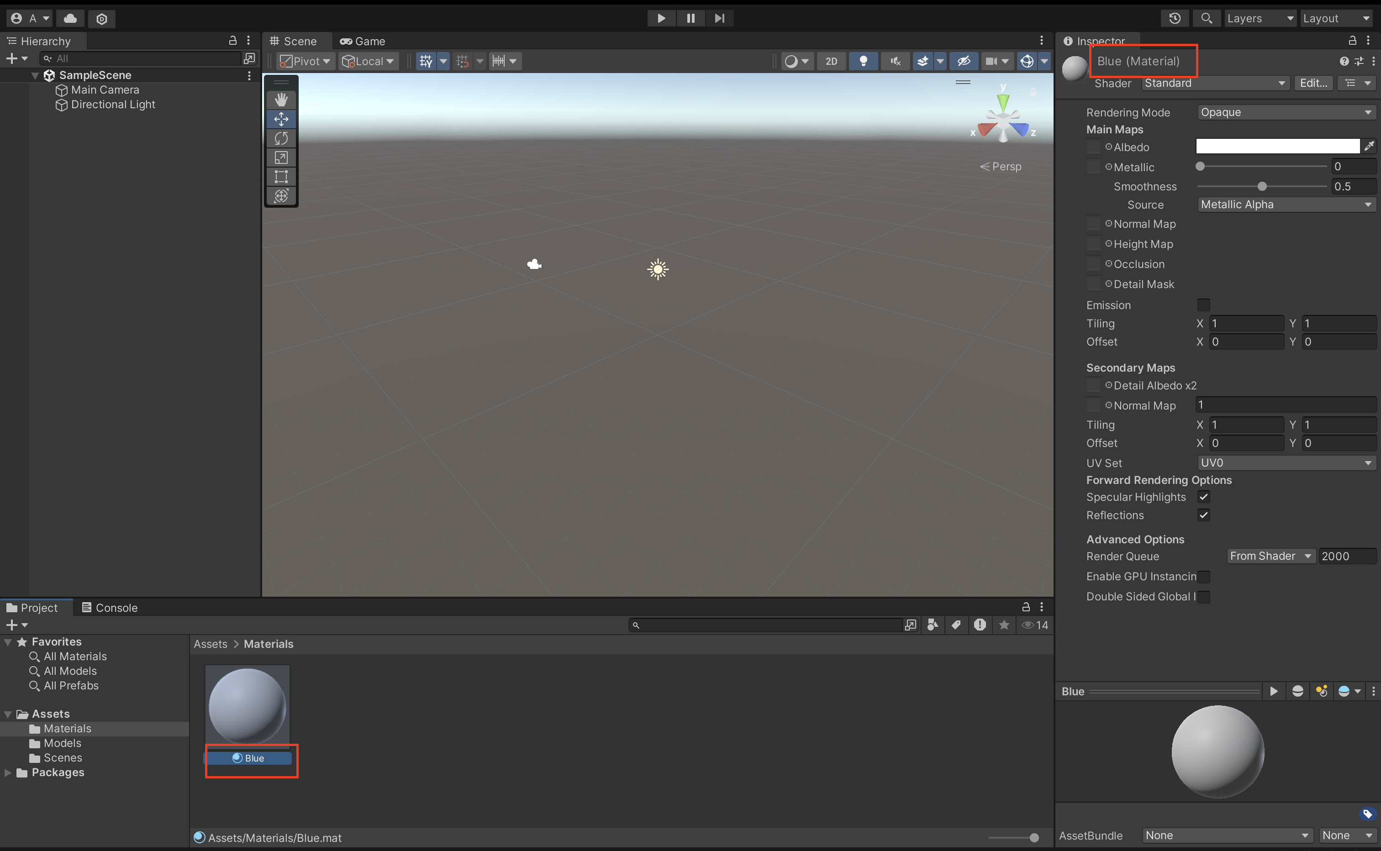This screenshot has height=851, width=1381.
Task: Click the shader Edit... button
Action: (1313, 83)
